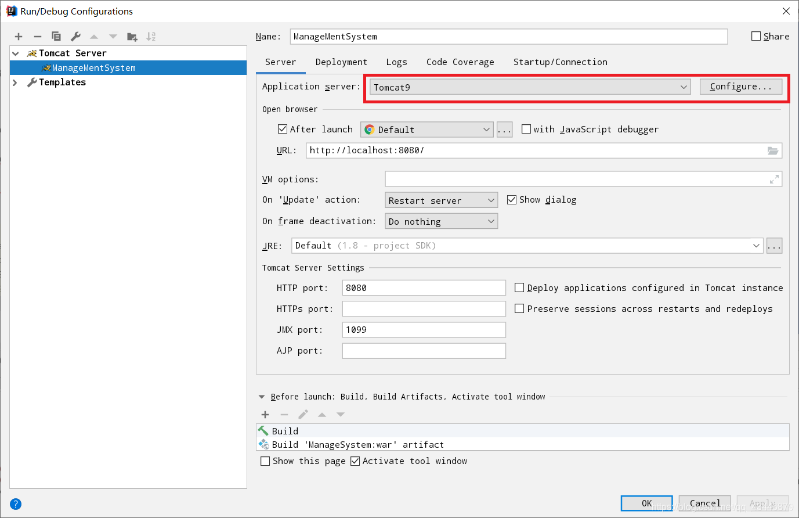
Task: Switch to the Deployment tab
Action: [x=341, y=62]
